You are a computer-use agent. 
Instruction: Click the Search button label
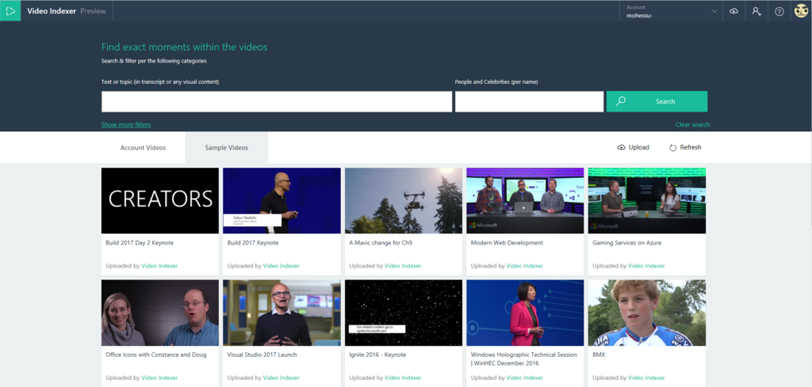click(x=665, y=102)
